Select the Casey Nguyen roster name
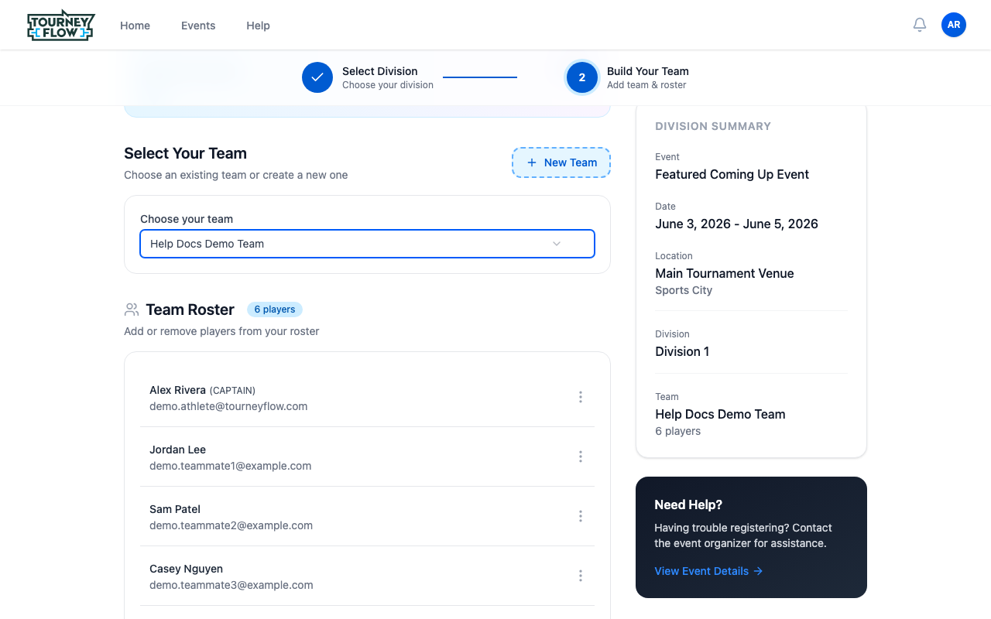 point(187,569)
